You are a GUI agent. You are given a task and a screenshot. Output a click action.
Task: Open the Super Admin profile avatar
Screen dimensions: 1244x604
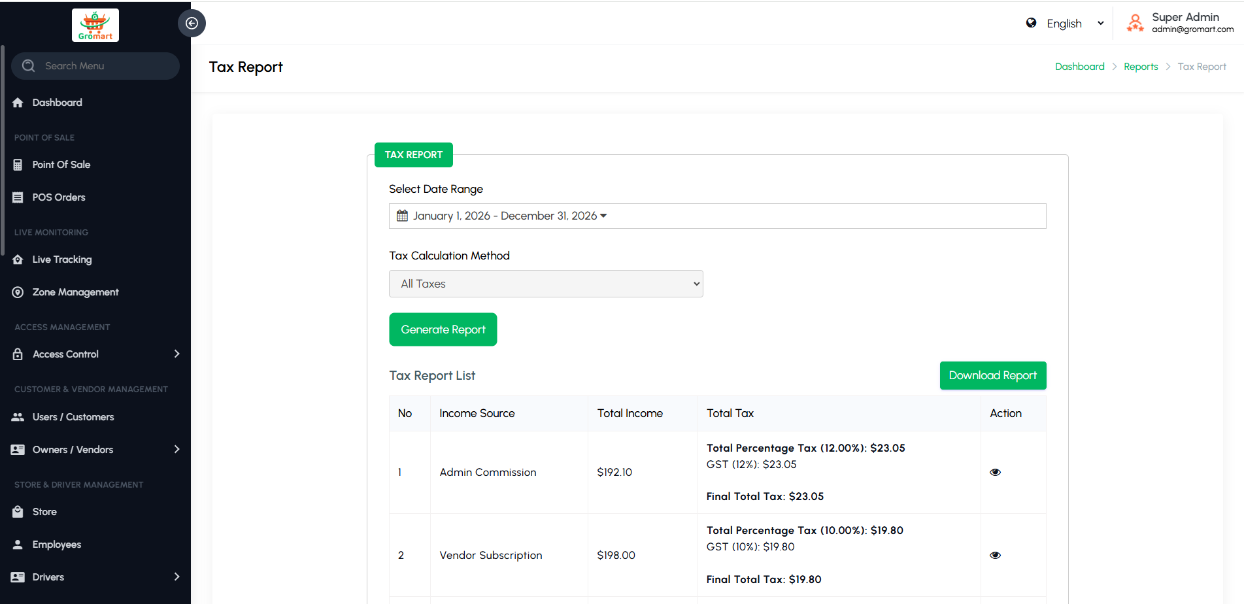(1135, 23)
